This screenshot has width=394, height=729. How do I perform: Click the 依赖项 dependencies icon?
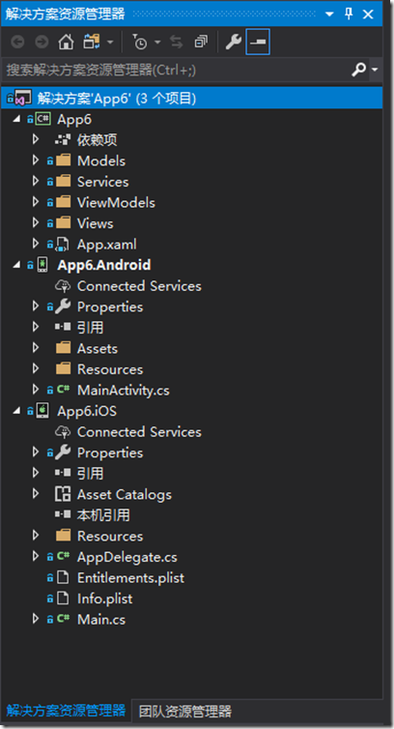click(x=63, y=139)
